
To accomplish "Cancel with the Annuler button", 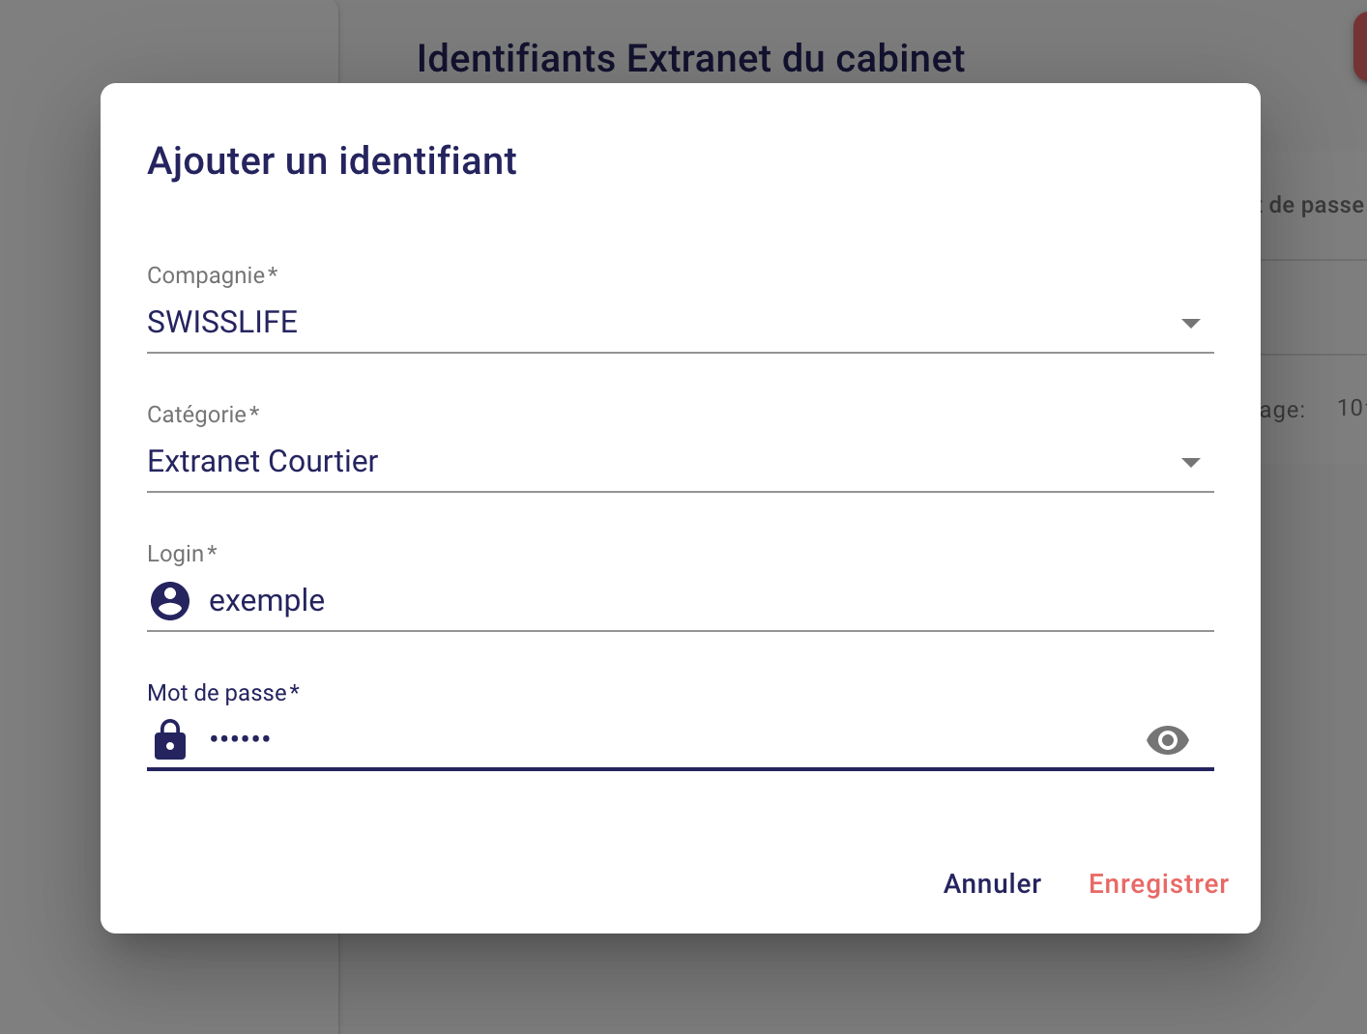I will (992, 883).
